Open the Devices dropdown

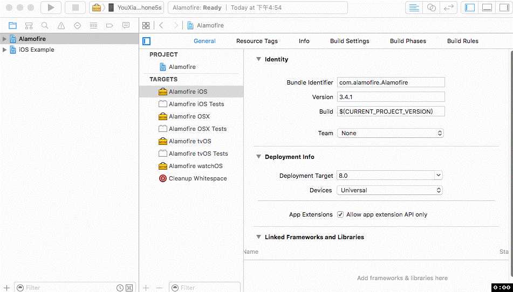(389, 190)
